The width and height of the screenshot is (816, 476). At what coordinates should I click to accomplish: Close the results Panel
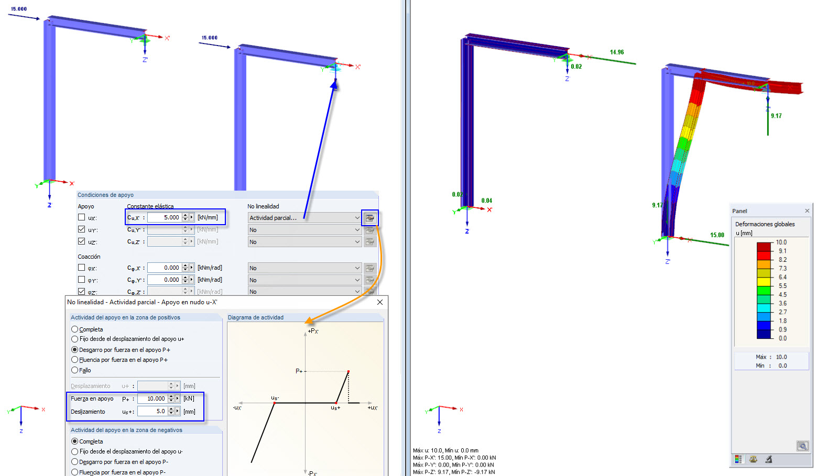pyautogui.click(x=807, y=211)
